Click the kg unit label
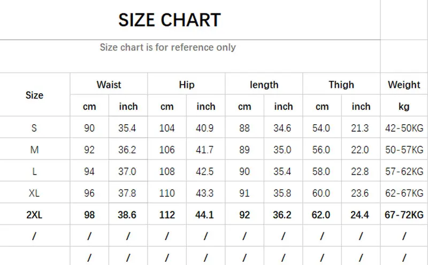The height and width of the screenshot is (265, 428). [x=404, y=107]
